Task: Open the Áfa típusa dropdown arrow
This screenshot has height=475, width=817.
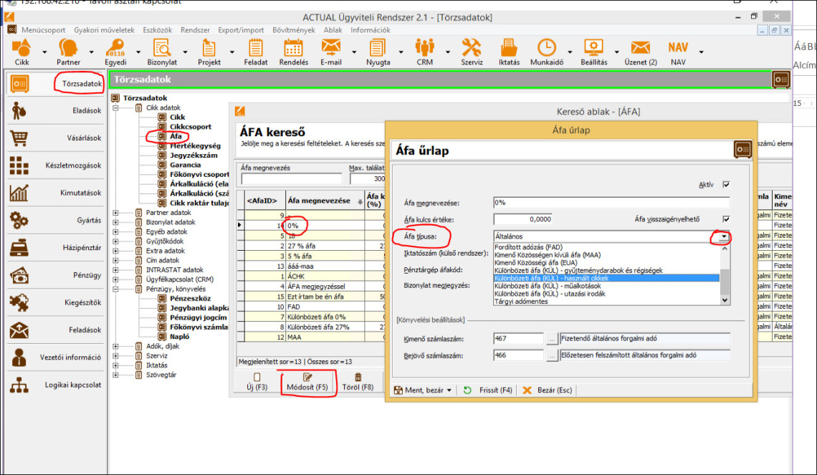Action: [x=725, y=236]
